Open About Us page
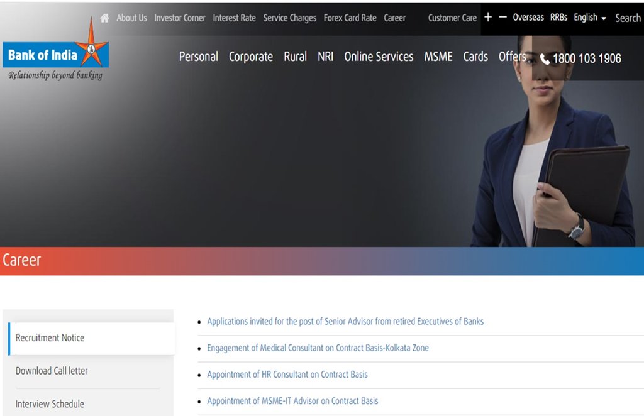The image size is (644, 416). coord(131,18)
